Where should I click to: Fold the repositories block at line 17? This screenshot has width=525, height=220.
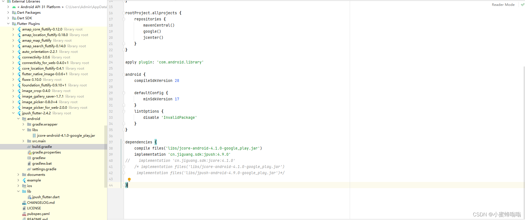pyautogui.click(x=124, y=19)
